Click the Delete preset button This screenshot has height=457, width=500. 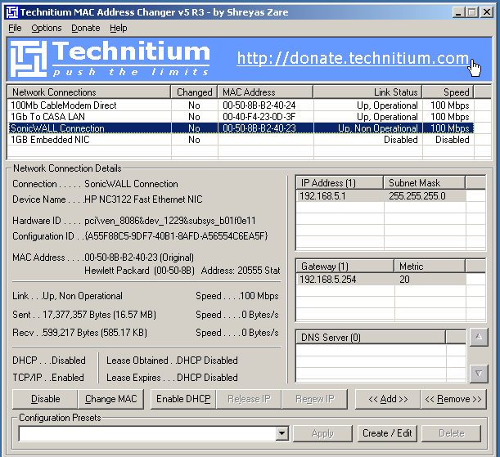pos(451,433)
